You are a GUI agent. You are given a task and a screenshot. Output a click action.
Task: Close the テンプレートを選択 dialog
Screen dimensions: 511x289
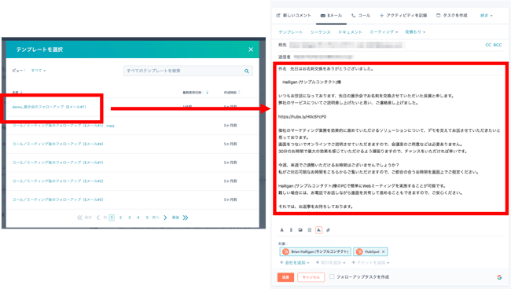pyautogui.click(x=251, y=49)
